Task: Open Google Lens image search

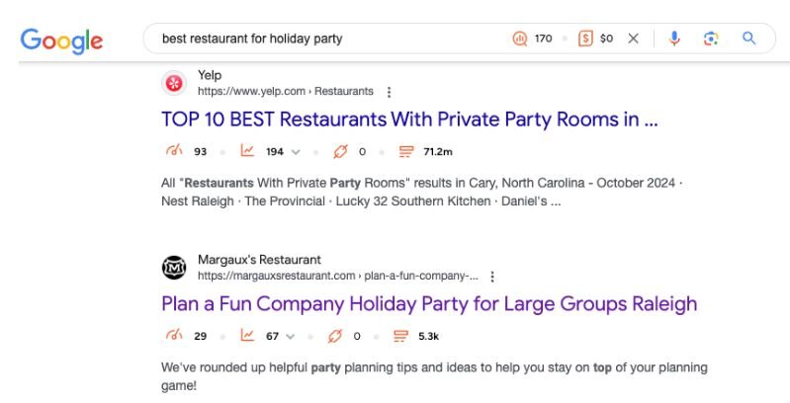Action: [710, 39]
